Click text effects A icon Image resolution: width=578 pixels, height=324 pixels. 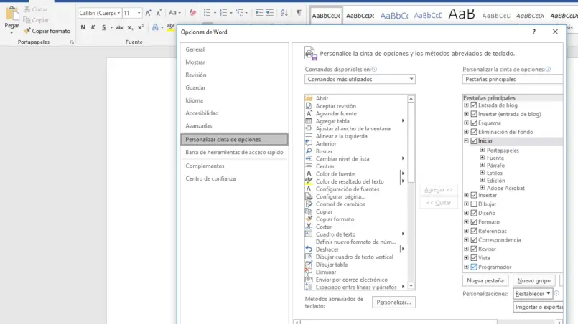(x=155, y=27)
